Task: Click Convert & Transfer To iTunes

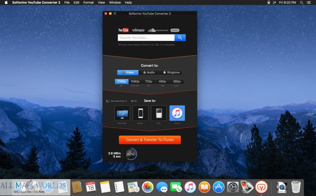Action: pyautogui.click(x=150, y=140)
